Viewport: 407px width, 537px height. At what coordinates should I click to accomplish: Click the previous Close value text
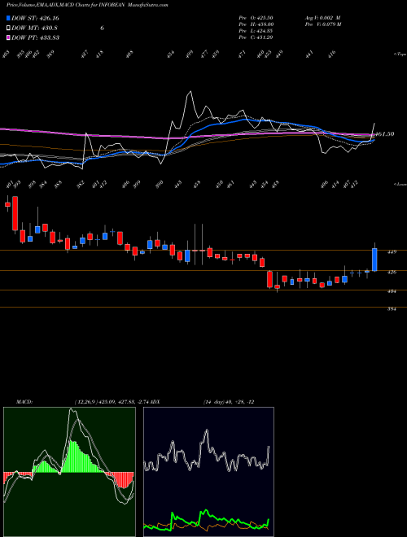(256, 37)
